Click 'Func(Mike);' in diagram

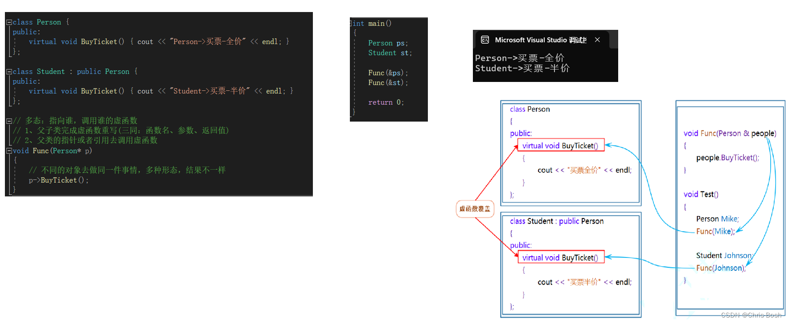pos(715,231)
